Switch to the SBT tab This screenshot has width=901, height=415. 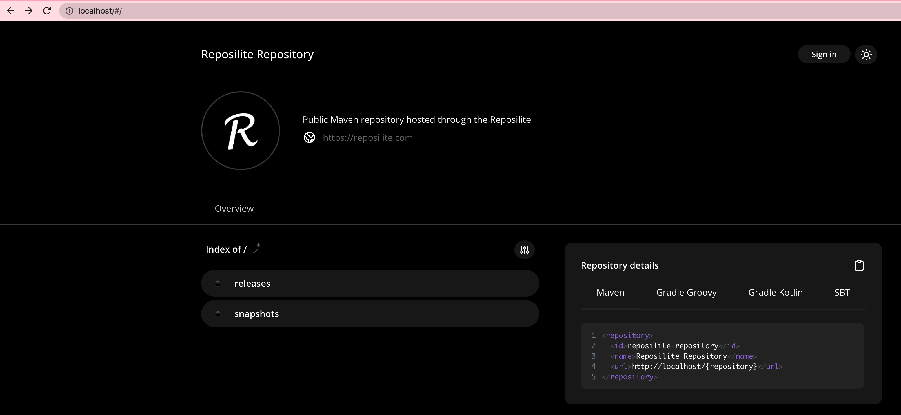click(x=842, y=292)
